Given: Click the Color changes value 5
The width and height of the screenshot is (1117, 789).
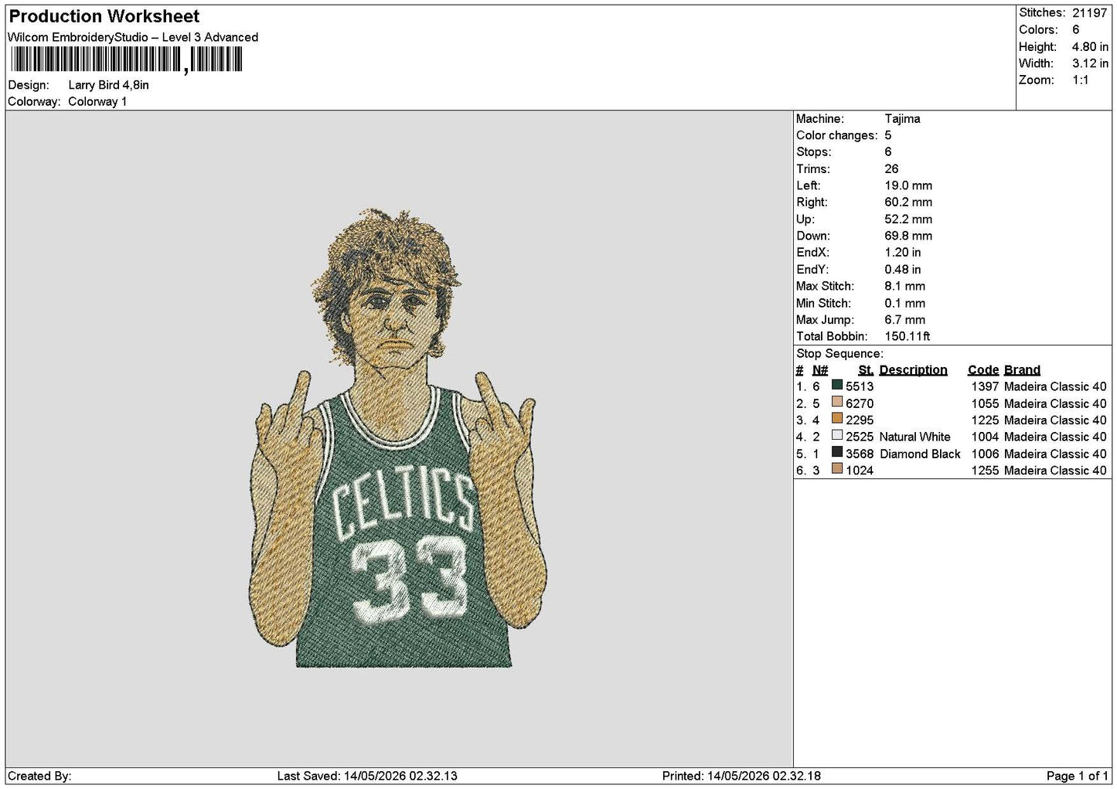Looking at the screenshot, I should 888,135.
